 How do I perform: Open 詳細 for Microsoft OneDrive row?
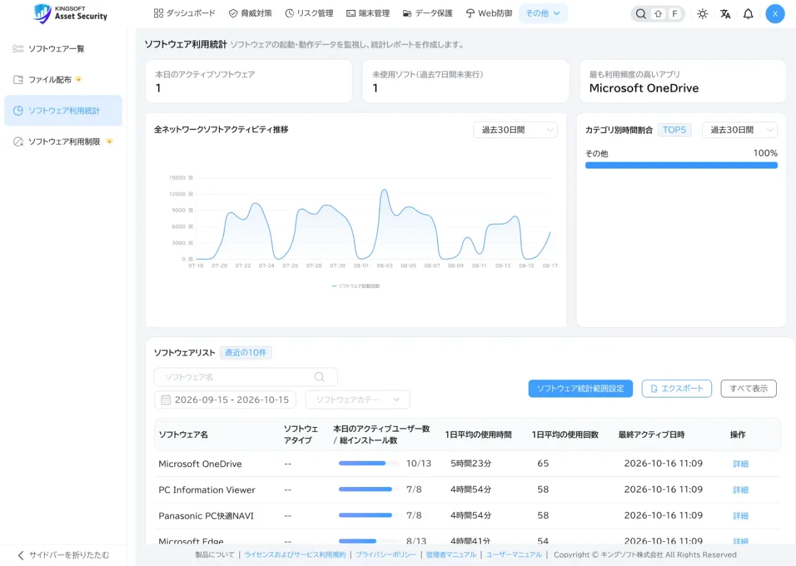741,464
